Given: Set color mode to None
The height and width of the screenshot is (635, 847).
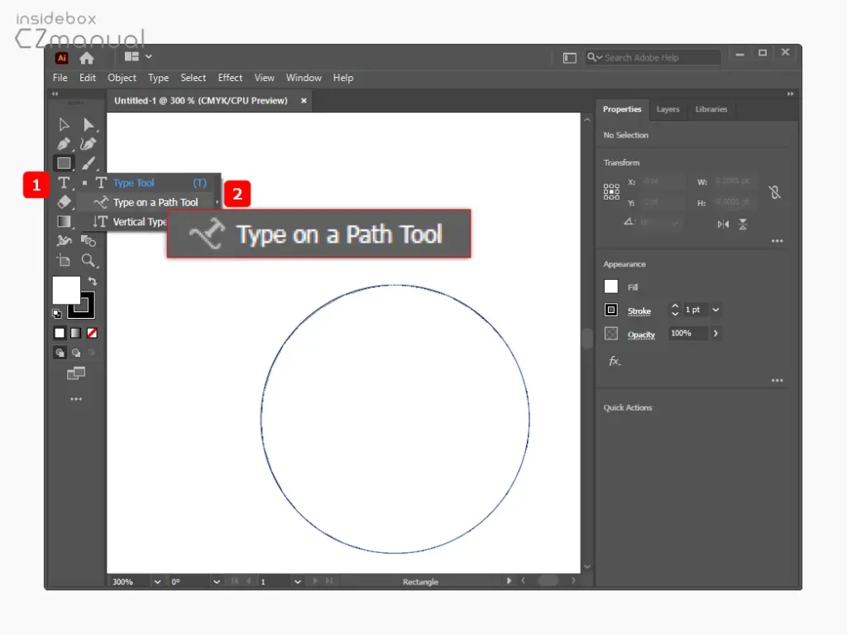Looking at the screenshot, I should click(x=92, y=333).
